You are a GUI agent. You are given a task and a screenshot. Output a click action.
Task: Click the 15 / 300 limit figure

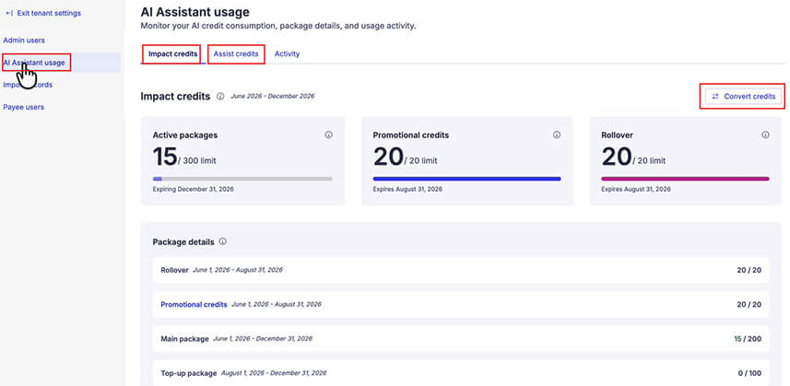coord(184,157)
